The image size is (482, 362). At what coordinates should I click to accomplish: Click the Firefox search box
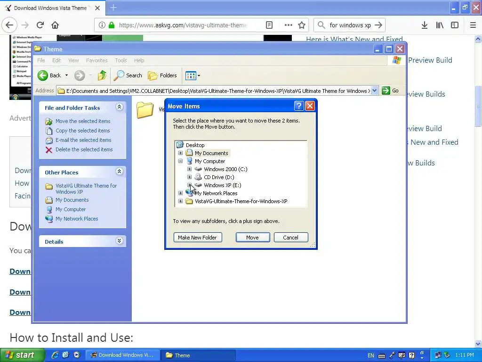pos(350,25)
